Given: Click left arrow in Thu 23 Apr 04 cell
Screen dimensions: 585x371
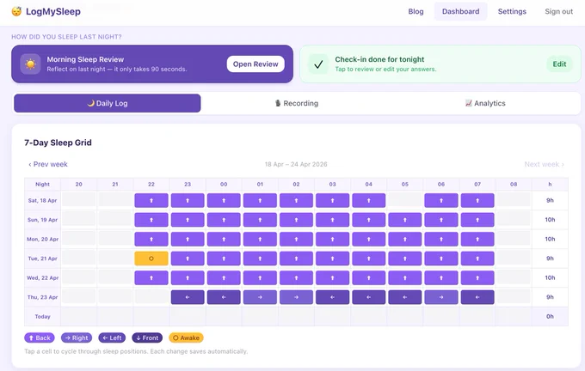Looking at the screenshot, I should [368, 297].
